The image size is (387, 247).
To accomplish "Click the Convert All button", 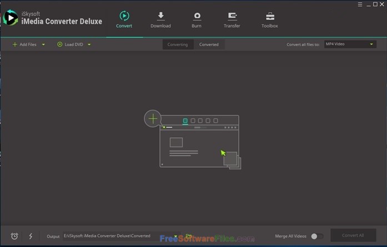I will coord(353,235).
